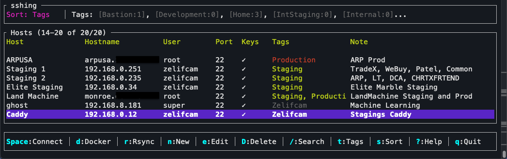Open Docker via the d:Docker shortcut
The height and width of the screenshot is (159, 507).
(x=93, y=142)
